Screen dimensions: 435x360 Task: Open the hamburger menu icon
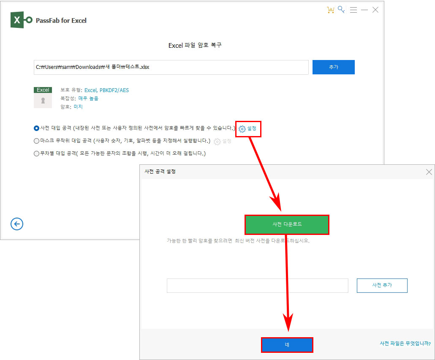[x=353, y=10]
